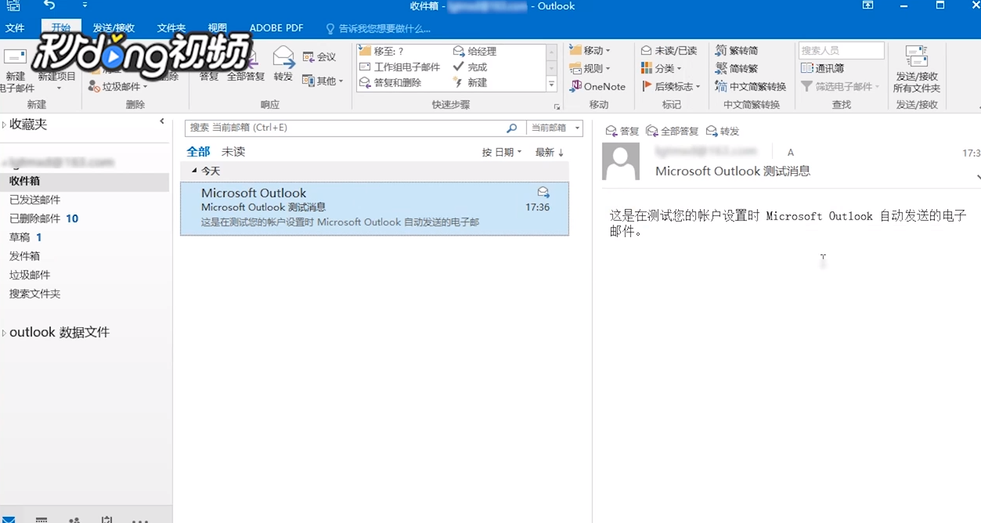This screenshot has height=523, width=981.
Task: Select quick step 完成
Action: pyautogui.click(x=471, y=67)
